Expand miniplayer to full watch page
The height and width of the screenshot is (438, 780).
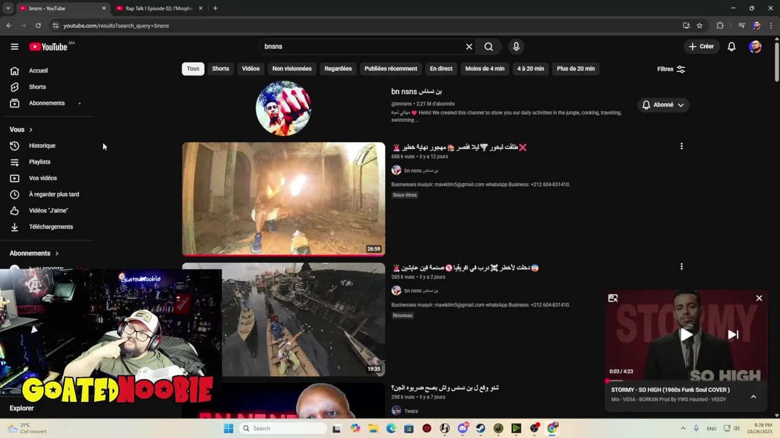[x=613, y=298]
